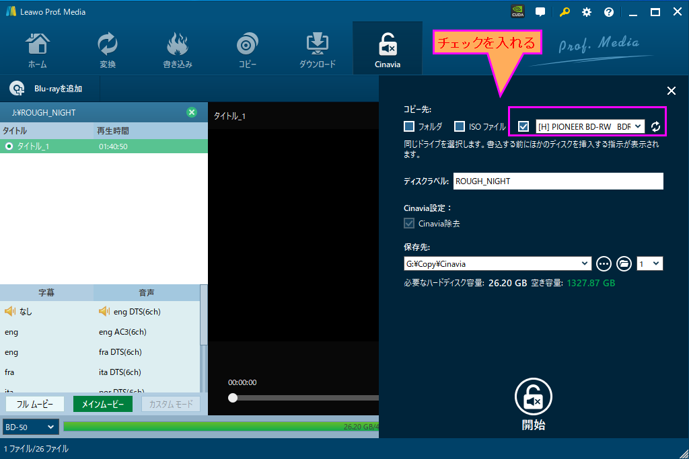Enable the ISO ファイル checkbox
Screen dimensions: 689x459
pos(459,126)
